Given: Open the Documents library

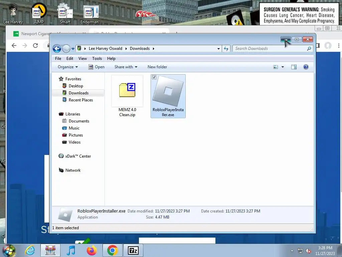Looking at the screenshot, I should pos(76,121).
